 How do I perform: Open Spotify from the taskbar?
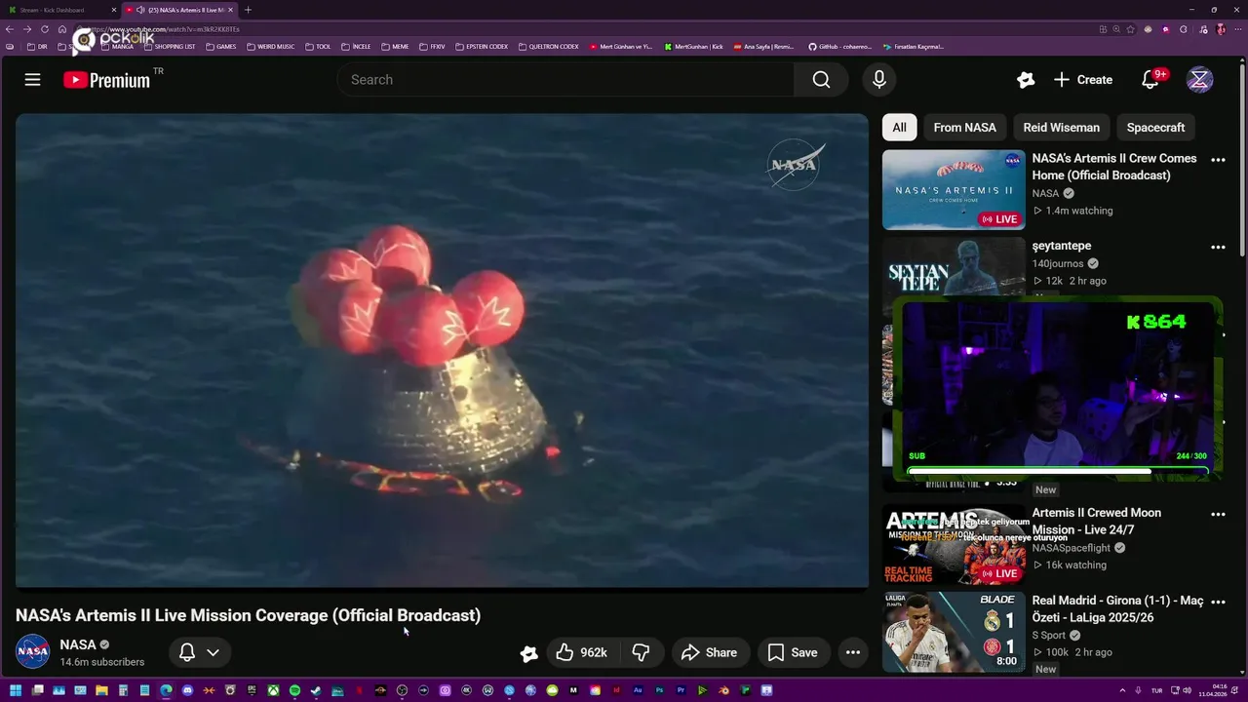click(294, 691)
